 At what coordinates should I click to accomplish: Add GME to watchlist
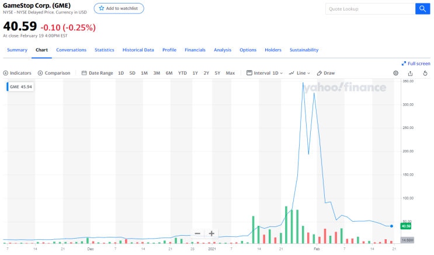[x=119, y=8]
